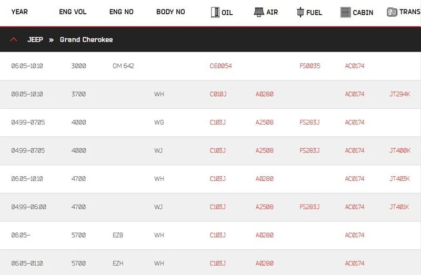Viewport: 421px width, 275px height.
Task: Open air filter A0280 in 4700 WH row
Action: [265, 179]
